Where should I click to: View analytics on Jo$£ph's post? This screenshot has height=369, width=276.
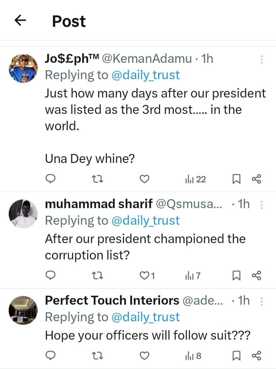click(195, 179)
